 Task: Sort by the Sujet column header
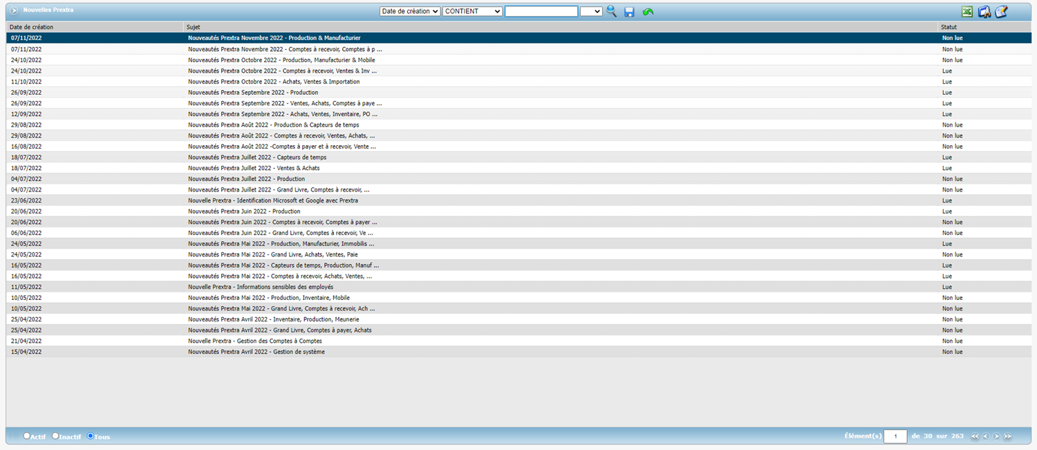click(x=193, y=27)
